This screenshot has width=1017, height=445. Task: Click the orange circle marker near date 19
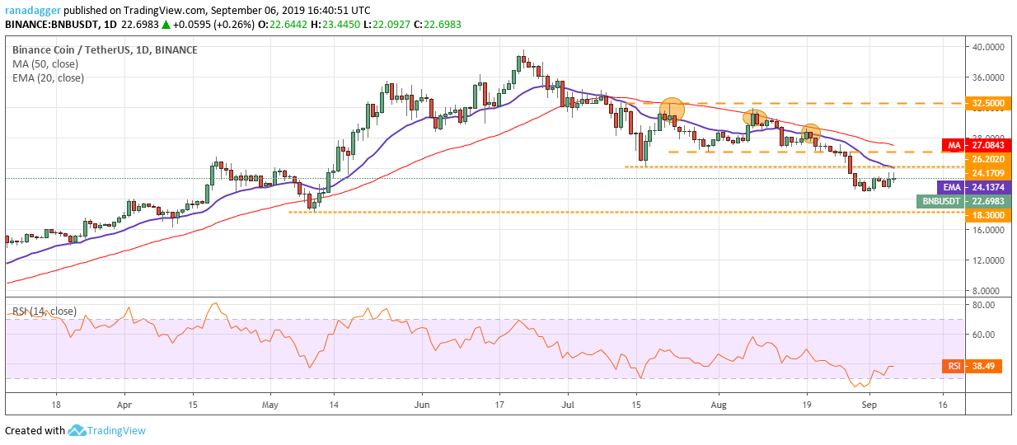[811, 132]
